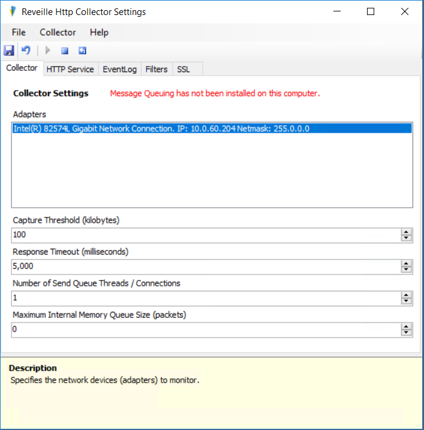Click the Adapters label
Screen dimensions: 424x430
pyautogui.click(x=29, y=114)
